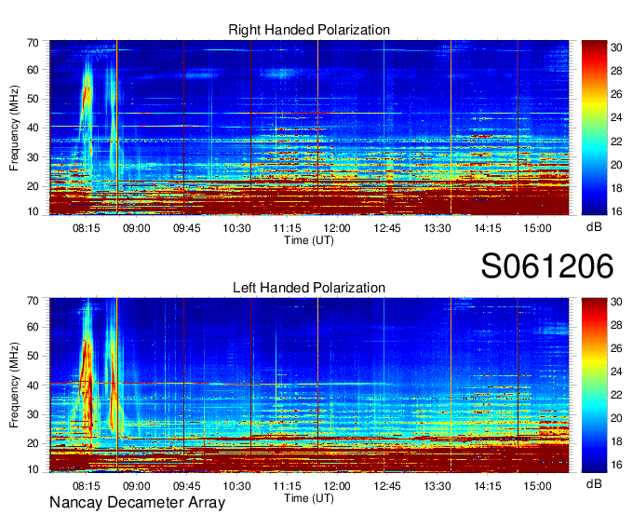Click the Left Handed Polarization spectrogram image
This screenshot has height=514, width=633.
(x=309, y=385)
